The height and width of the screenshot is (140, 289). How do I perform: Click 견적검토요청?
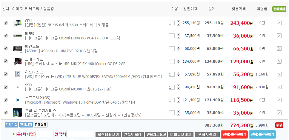click(x=156, y=135)
